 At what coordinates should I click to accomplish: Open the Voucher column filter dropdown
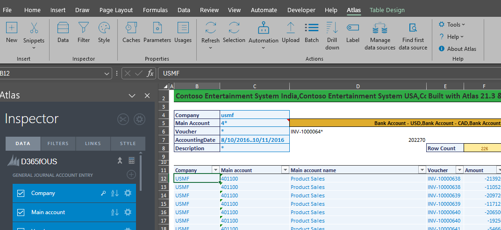coord(459,170)
